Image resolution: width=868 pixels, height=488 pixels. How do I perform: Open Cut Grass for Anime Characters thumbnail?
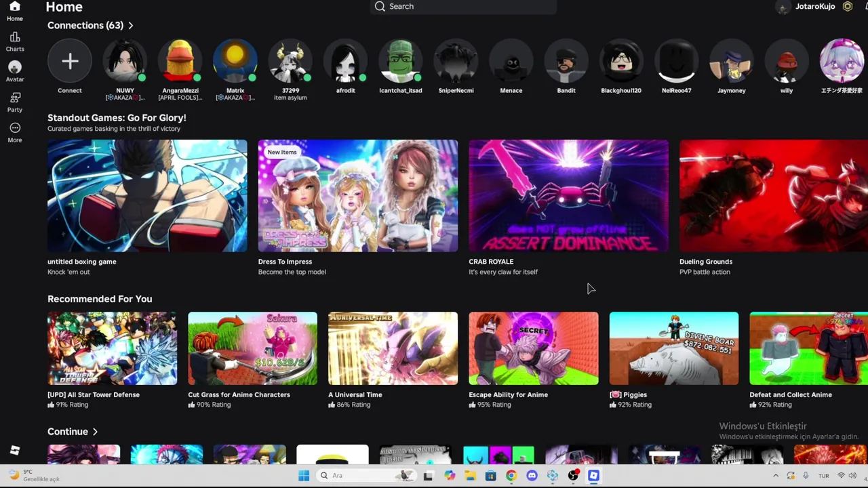click(x=252, y=348)
